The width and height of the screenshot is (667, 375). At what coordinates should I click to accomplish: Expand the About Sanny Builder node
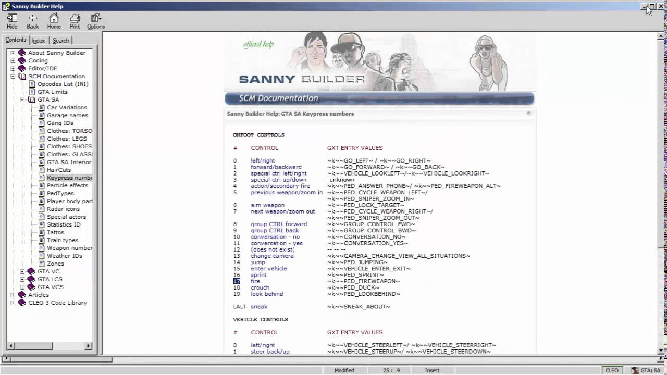pos(13,53)
